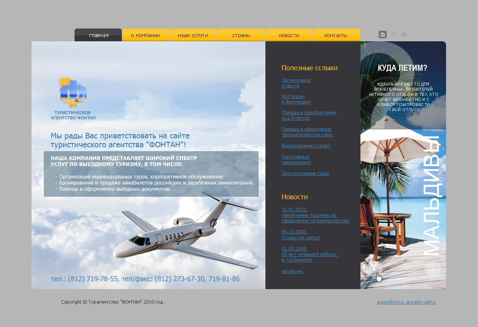The width and height of the screenshot is (478, 327).
Task: Click the airplane image
Action: click(186, 230)
